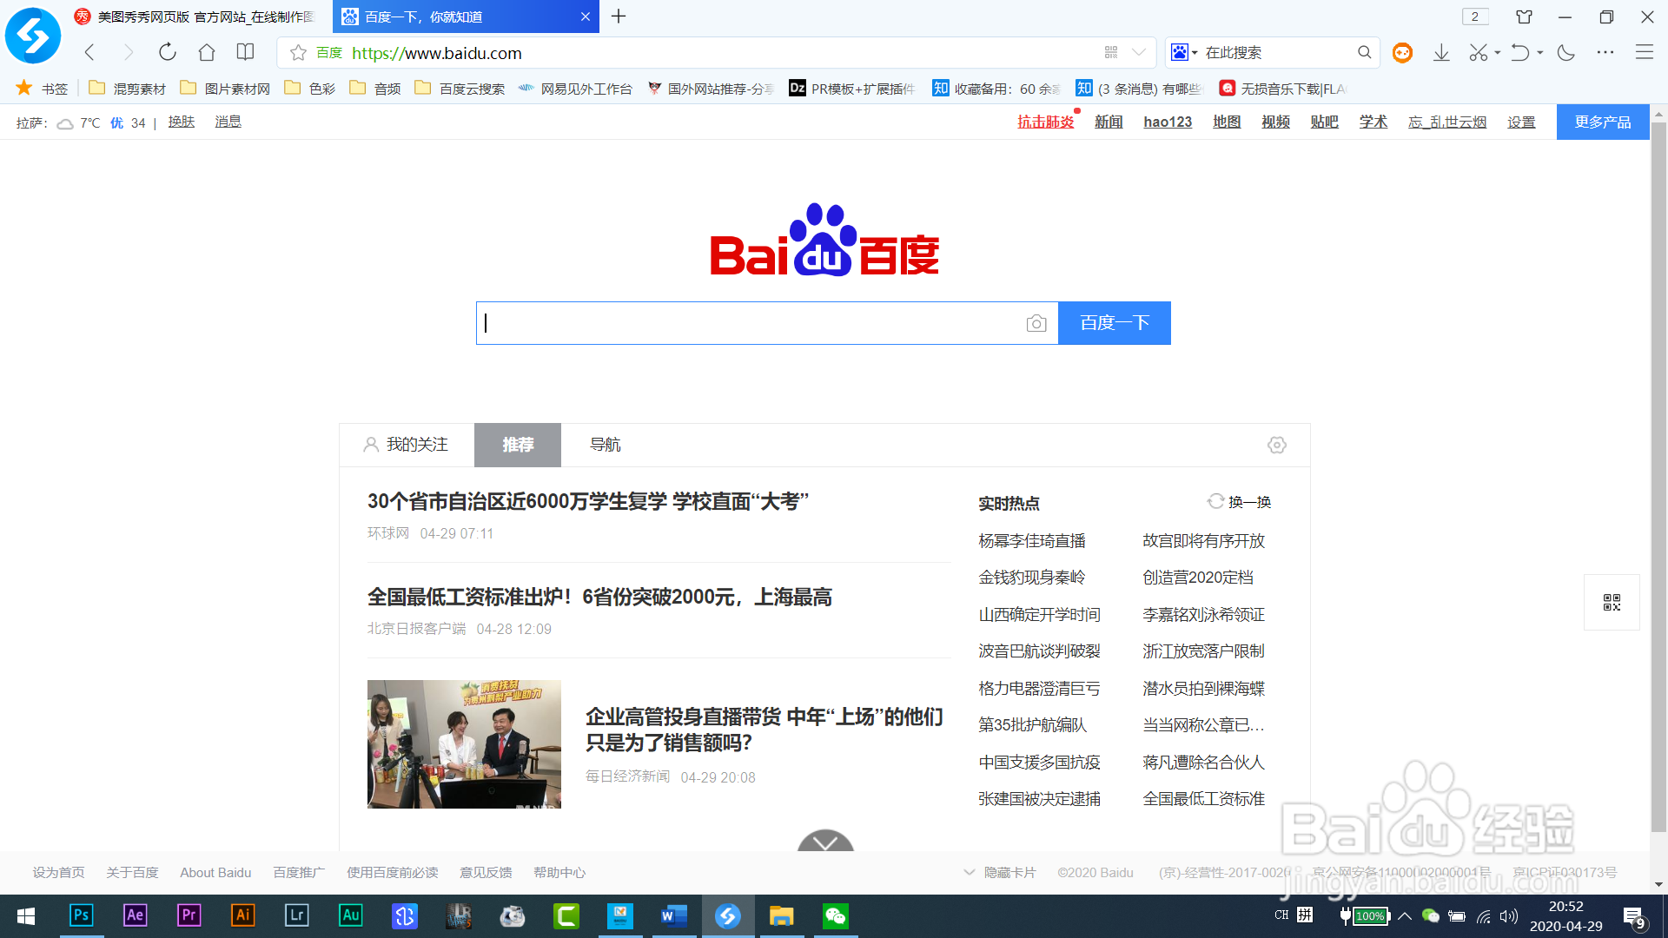Expand the undo closed tab dropdown arrow
The height and width of the screenshot is (938, 1668).
point(1540,53)
